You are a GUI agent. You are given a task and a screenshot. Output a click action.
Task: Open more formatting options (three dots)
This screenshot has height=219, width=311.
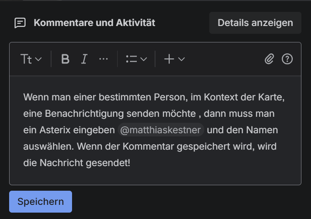[104, 59]
